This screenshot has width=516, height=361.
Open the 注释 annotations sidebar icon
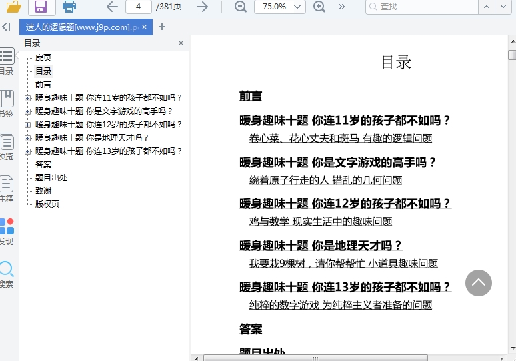7,188
